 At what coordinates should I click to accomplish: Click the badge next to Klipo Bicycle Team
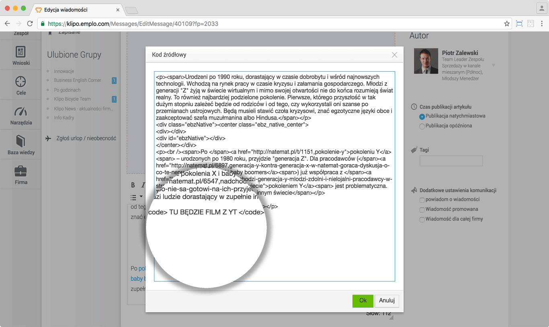tap(114, 99)
